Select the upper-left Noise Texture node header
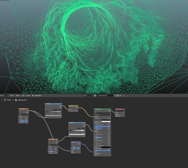 (x=24, y=109)
